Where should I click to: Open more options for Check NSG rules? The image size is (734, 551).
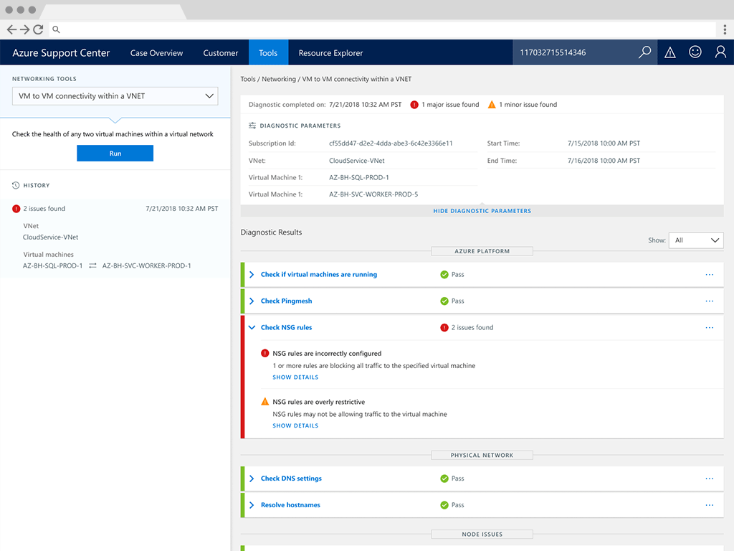[710, 327]
